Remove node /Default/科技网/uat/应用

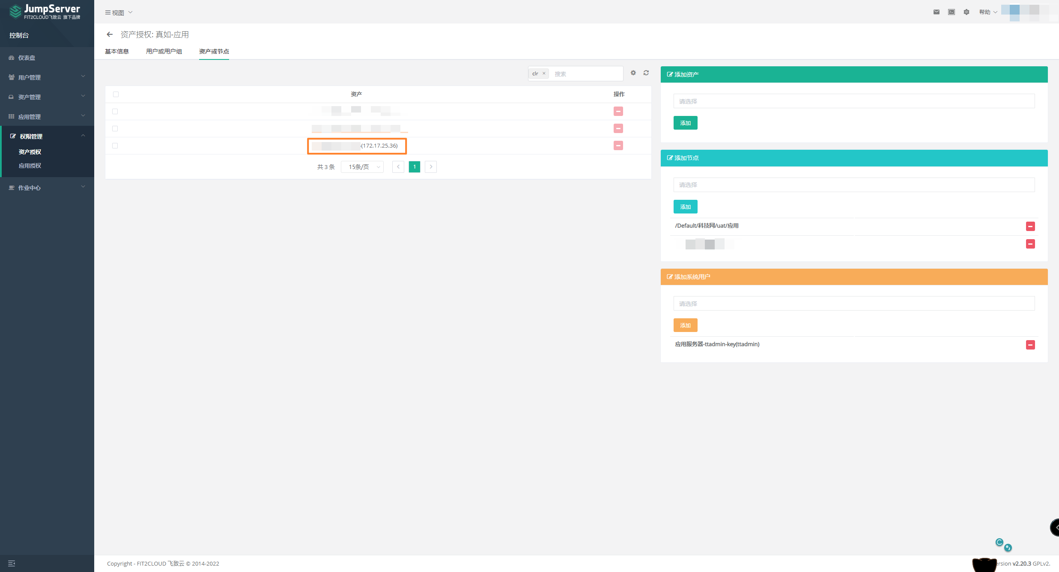coord(1030,226)
